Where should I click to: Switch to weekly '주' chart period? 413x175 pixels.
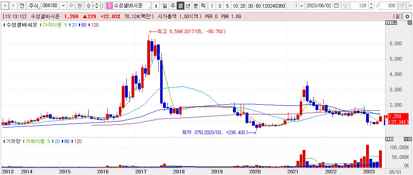[x=173, y=6]
